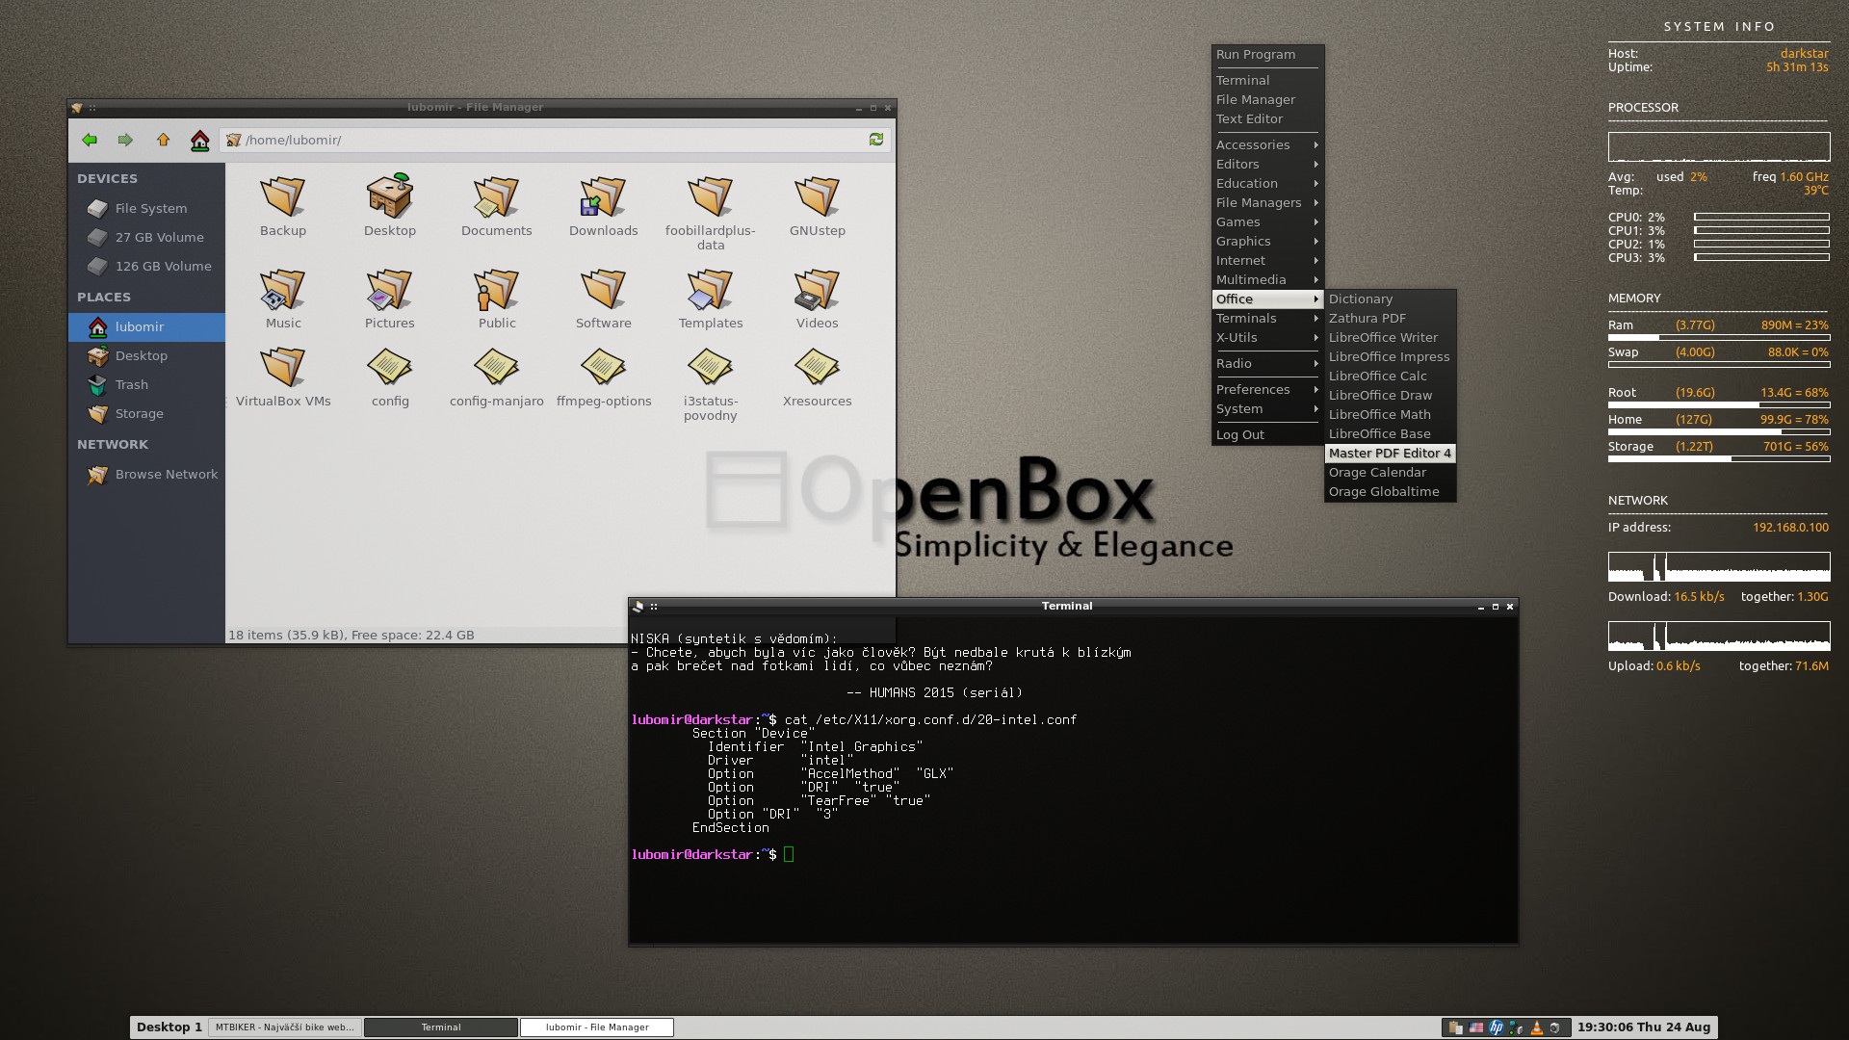Open the VirtualBox VMs folder
Image resolution: width=1849 pixels, height=1040 pixels.
[x=283, y=377]
